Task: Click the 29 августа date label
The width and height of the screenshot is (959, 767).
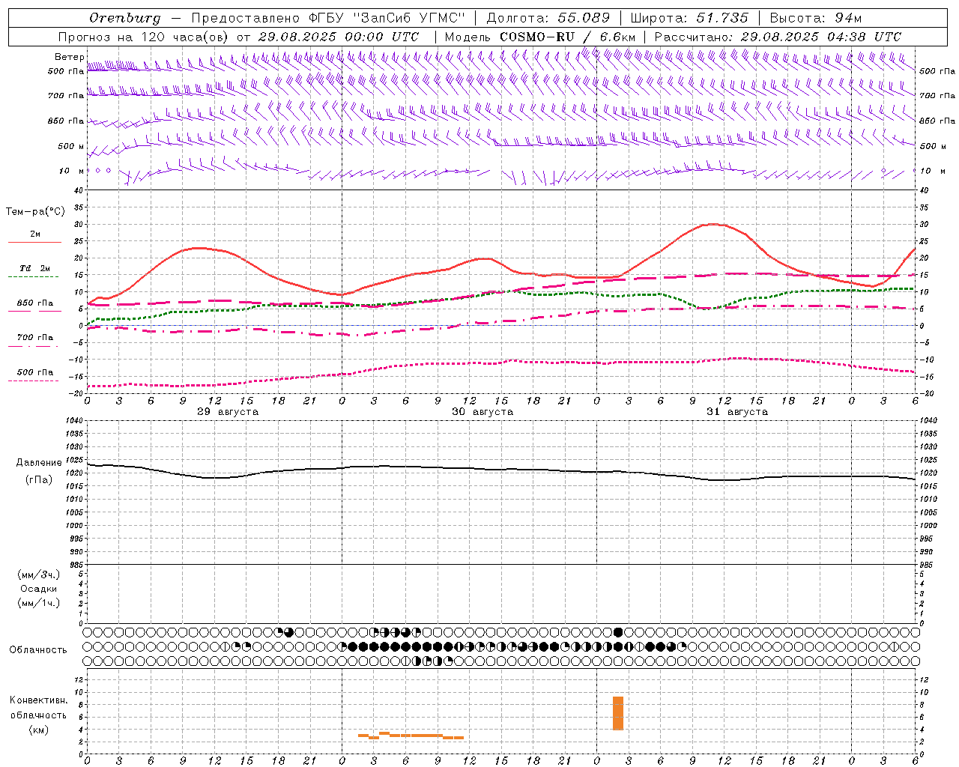Action: coord(228,412)
